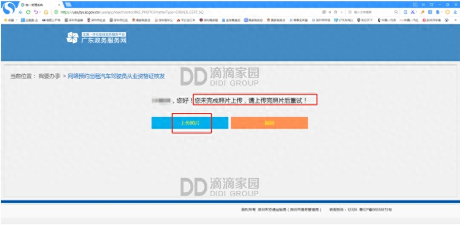Viewport: 460px width, 230px height.
Task: Click the key password manager icon
Action: pyautogui.click(x=423, y=12)
